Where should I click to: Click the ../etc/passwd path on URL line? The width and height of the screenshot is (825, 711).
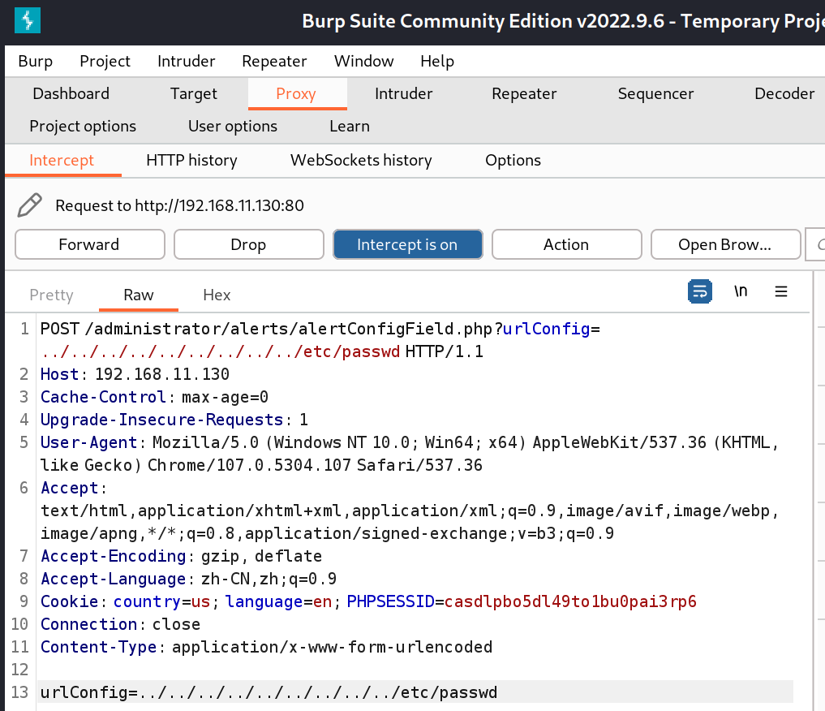click(x=221, y=351)
